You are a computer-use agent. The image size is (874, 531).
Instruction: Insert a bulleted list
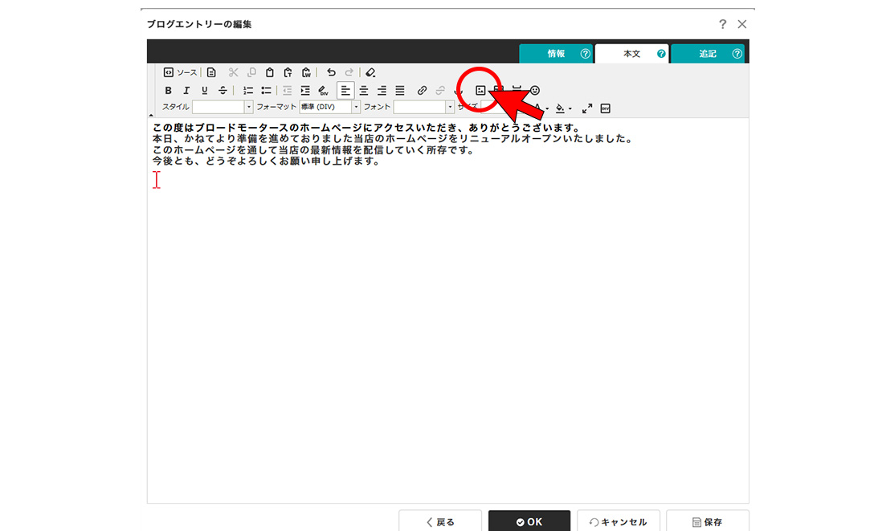coord(266,91)
